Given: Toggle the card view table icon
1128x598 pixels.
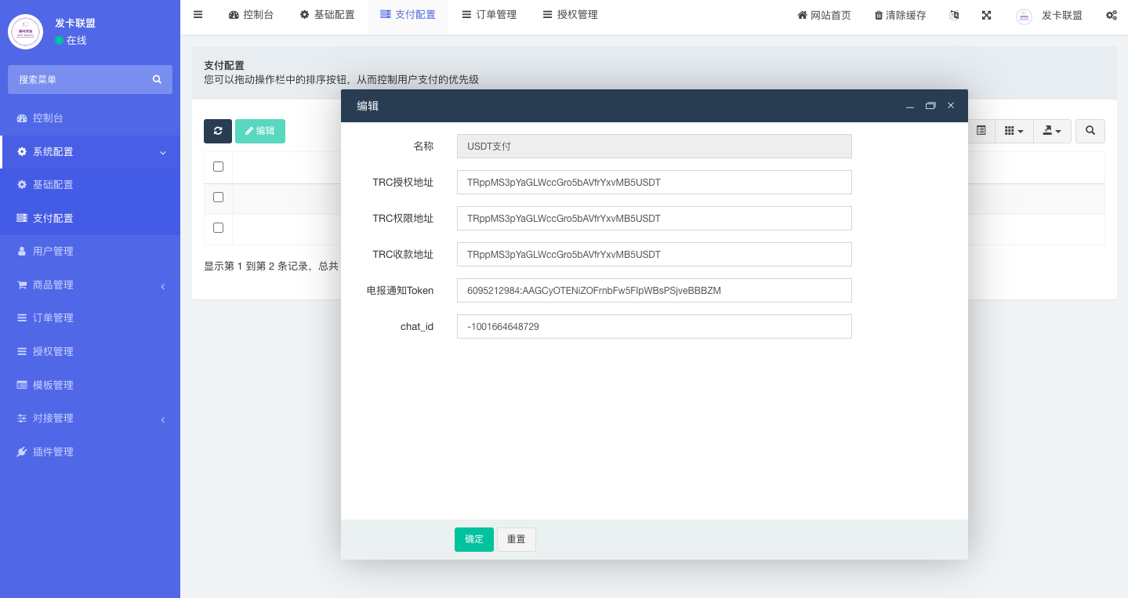Looking at the screenshot, I should click(981, 132).
